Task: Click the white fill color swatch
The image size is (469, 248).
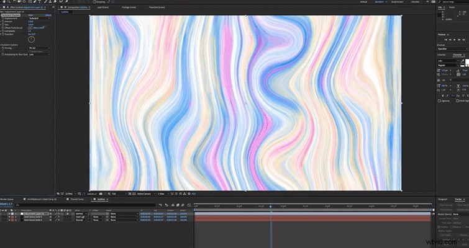Action: [467, 61]
